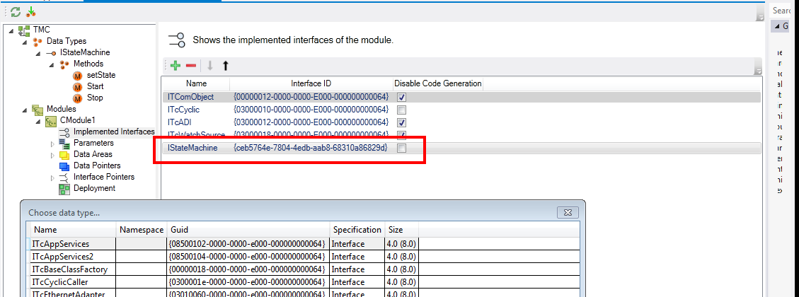This screenshot has width=799, height=297.
Task: Move interface up with black arrow
Action: point(225,66)
